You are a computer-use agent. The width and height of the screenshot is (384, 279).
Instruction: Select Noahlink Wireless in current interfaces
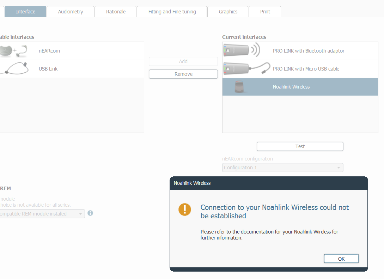pos(300,87)
